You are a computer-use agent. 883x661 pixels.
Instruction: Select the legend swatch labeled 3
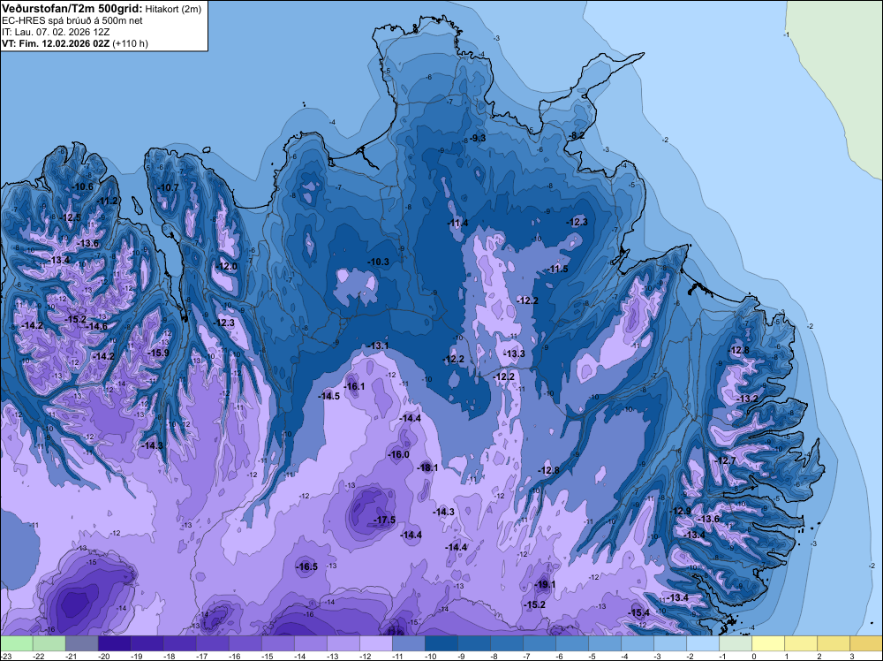tap(866, 643)
